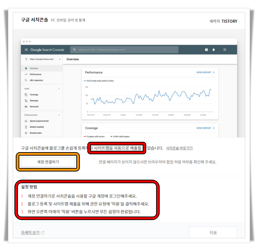Click the 6,444 valid pages legend
Image resolution: width=258 pixels, height=251 pixels.
120,136
